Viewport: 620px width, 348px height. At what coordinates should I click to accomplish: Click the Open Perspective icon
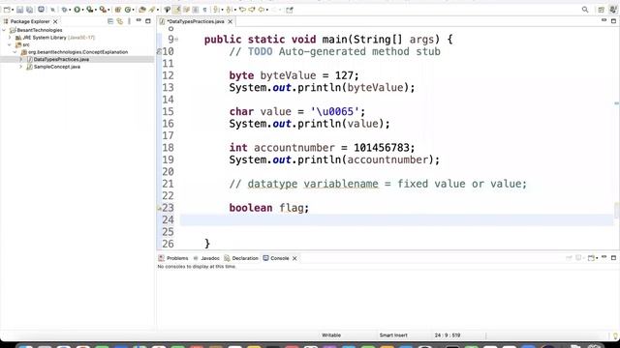click(x=601, y=10)
